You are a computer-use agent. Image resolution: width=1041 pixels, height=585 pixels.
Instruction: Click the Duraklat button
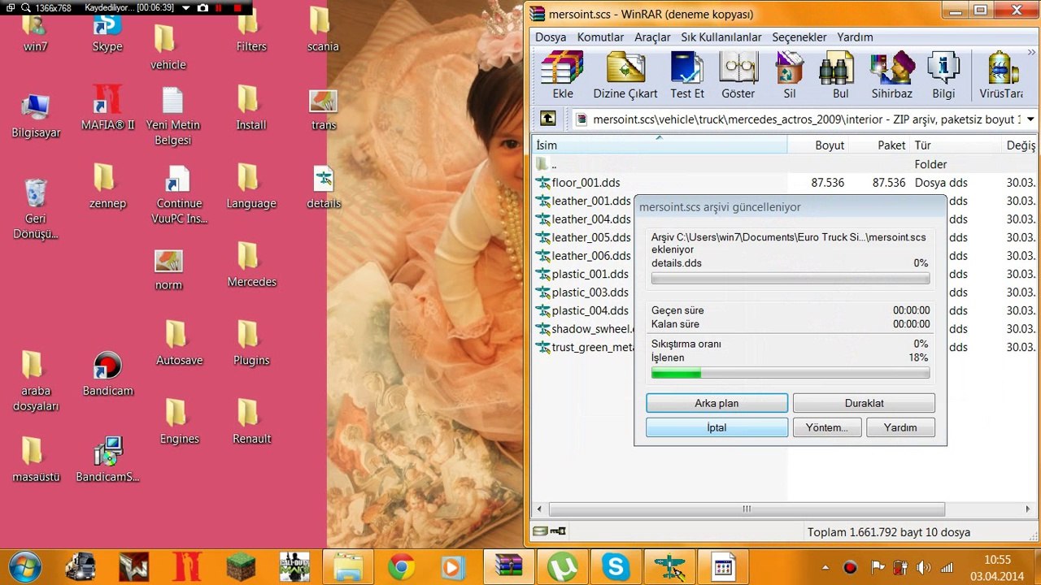(864, 403)
